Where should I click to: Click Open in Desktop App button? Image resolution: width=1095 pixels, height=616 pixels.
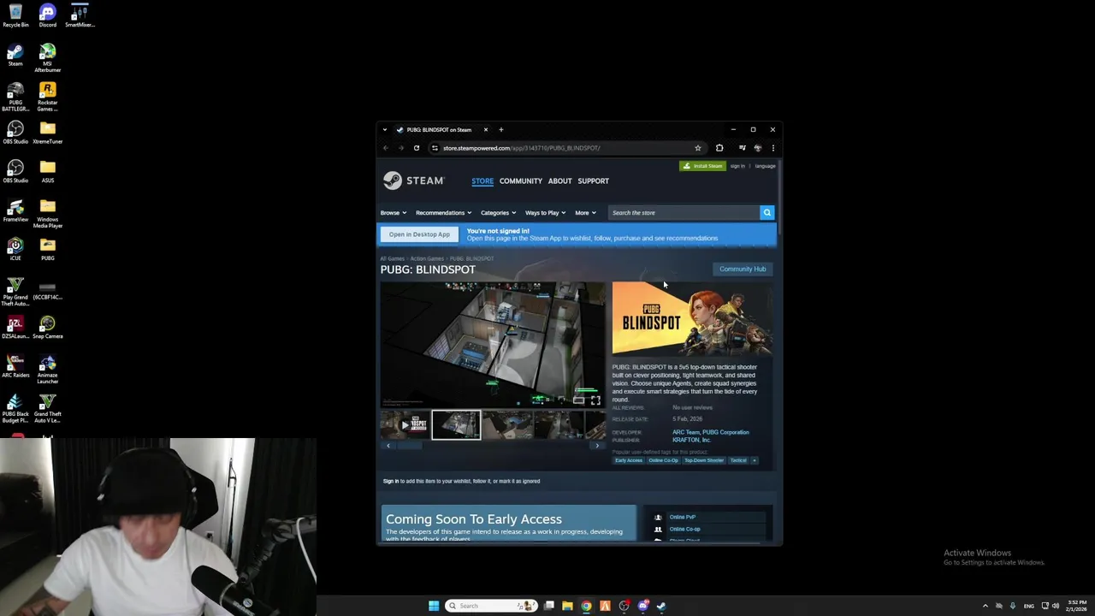coord(419,234)
